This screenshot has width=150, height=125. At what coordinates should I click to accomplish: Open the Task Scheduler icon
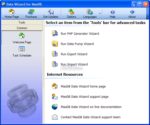point(22,49)
